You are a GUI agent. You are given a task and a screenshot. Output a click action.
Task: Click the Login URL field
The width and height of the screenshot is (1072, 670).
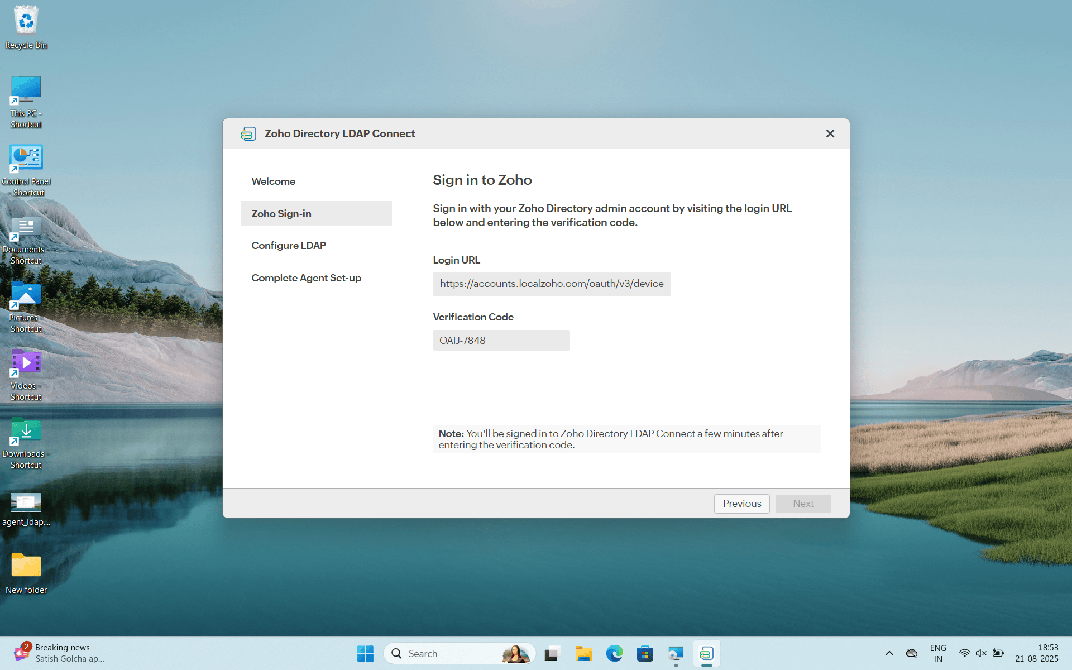[551, 284]
